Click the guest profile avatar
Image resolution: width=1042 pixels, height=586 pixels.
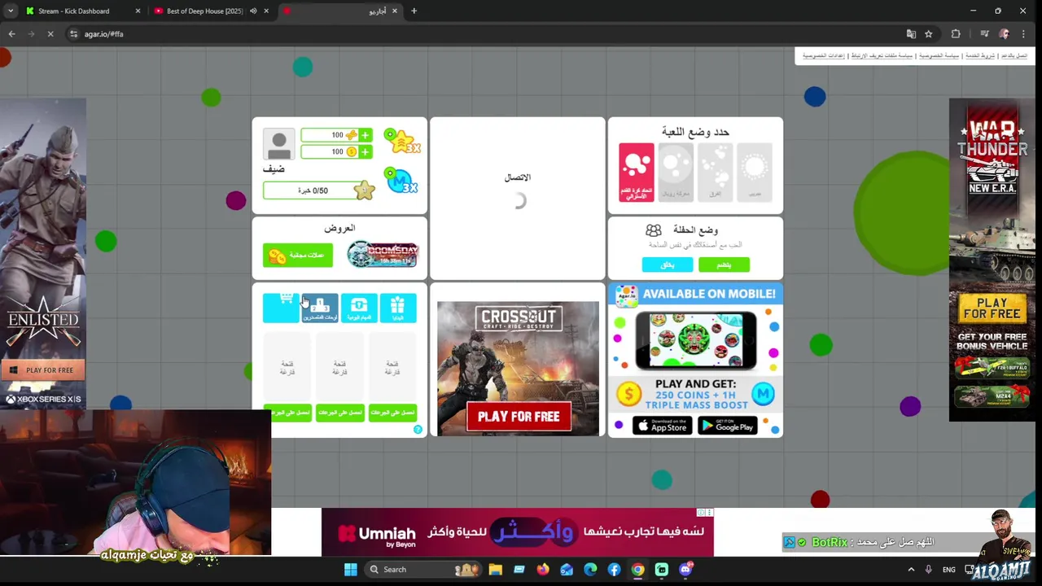coord(279,145)
